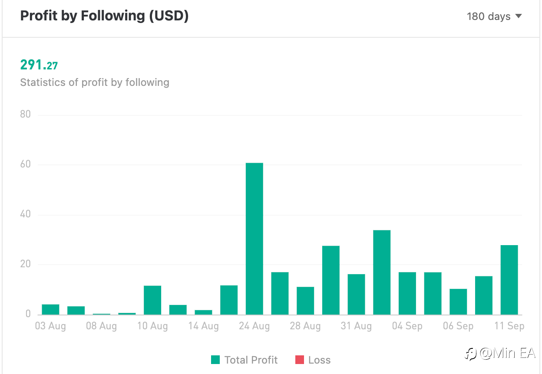
Task: Select the 10 Aug profit bar
Action: [x=152, y=300]
